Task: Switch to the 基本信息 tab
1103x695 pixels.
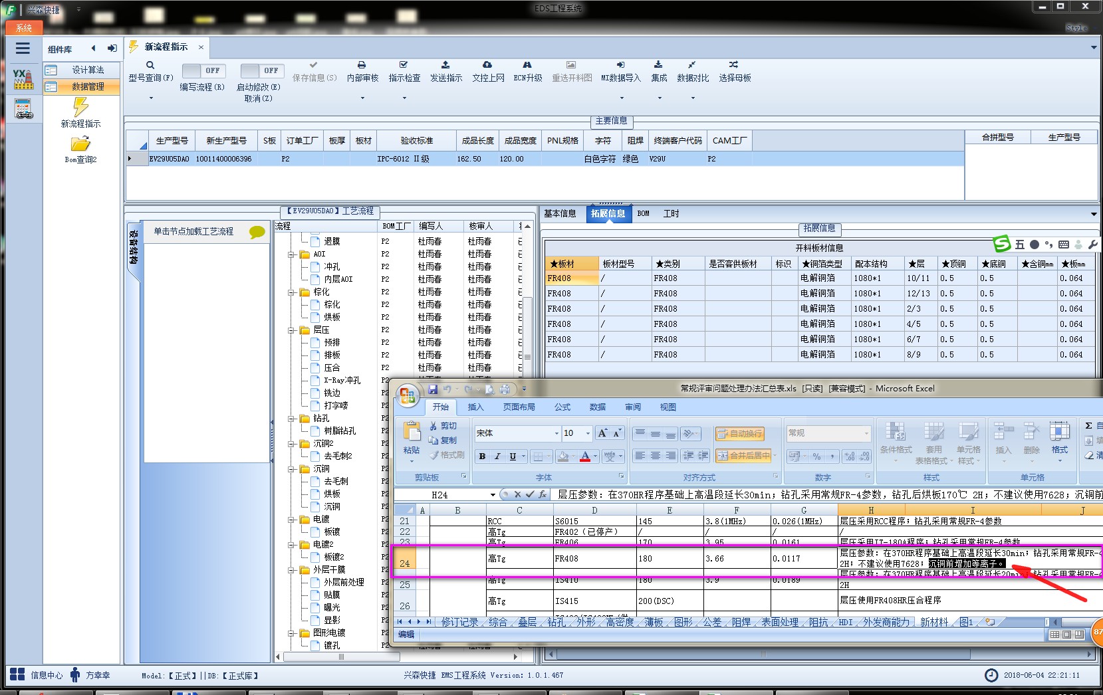Action: [x=560, y=213]
